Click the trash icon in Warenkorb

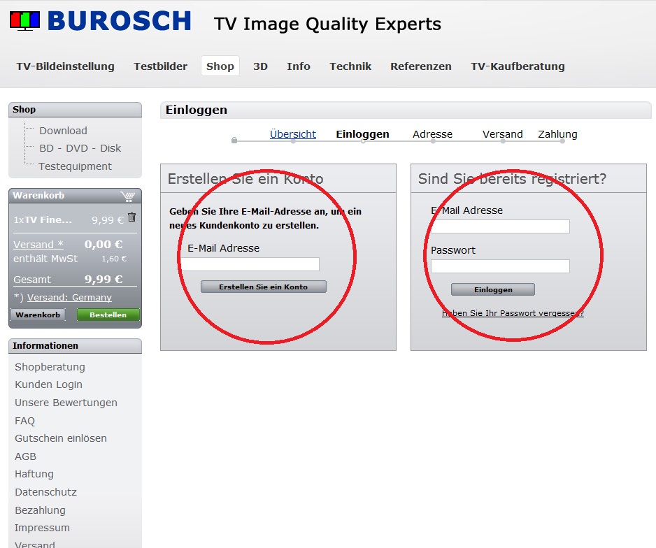pos(131,218)
